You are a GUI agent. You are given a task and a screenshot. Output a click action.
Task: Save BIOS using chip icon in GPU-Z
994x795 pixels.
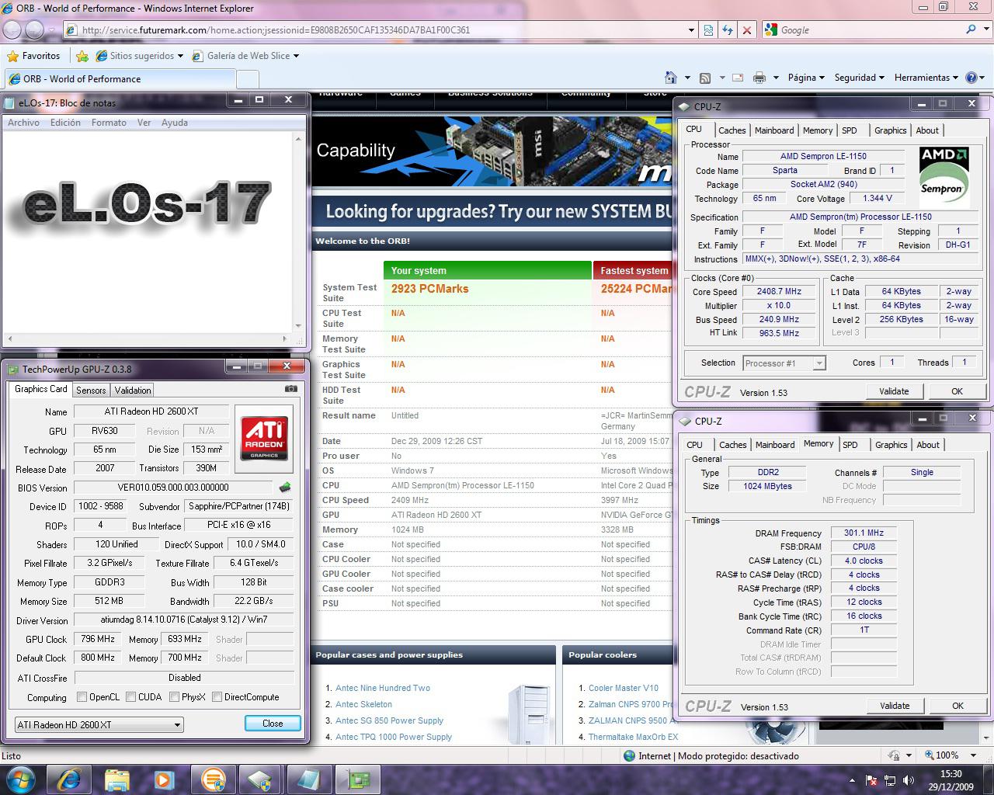coord(285,488)
